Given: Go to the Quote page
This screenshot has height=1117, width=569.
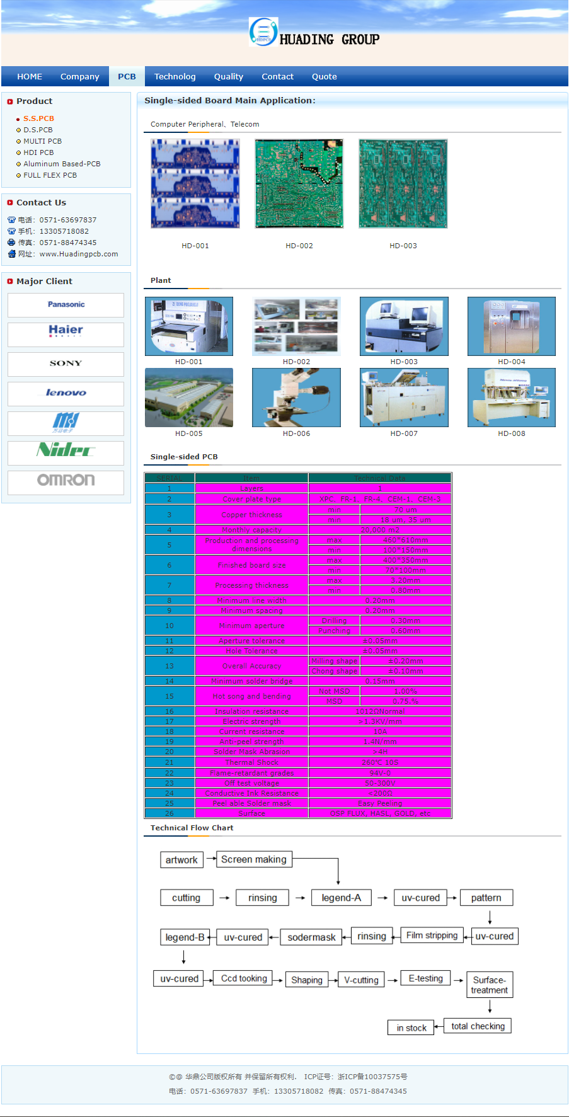Looking at the screenshot, I should pos(324,76).
